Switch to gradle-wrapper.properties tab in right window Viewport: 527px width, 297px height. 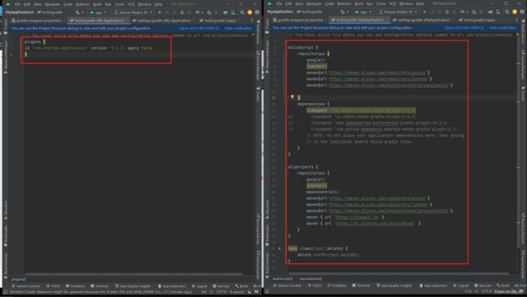pos(298,20)
